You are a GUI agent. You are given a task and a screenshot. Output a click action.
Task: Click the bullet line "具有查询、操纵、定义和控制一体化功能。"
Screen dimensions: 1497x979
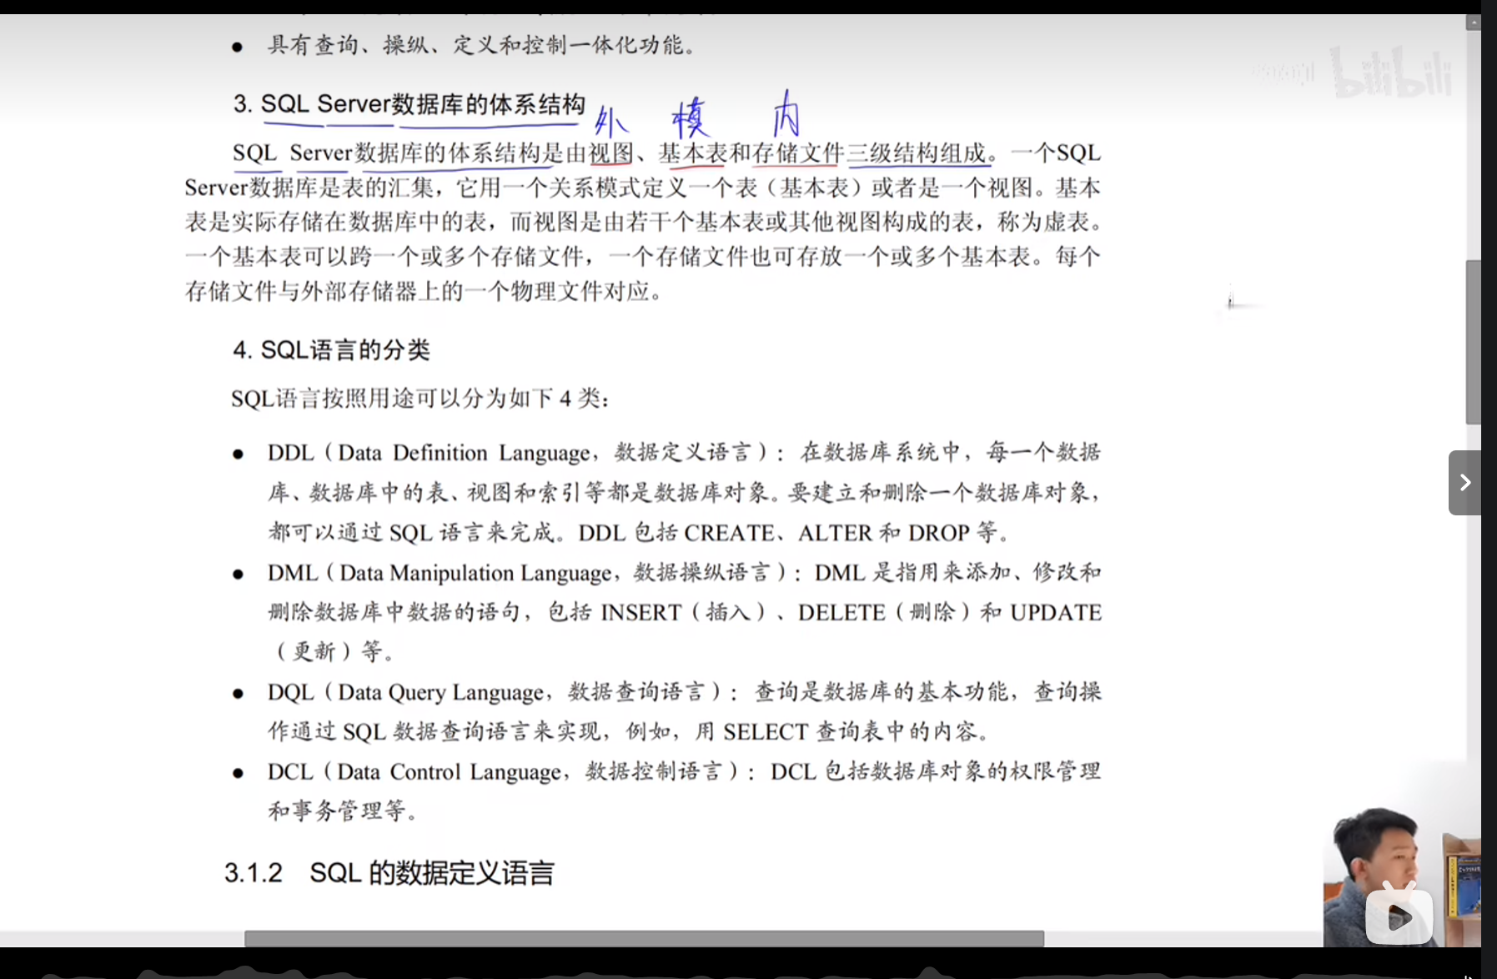(482, 45)
